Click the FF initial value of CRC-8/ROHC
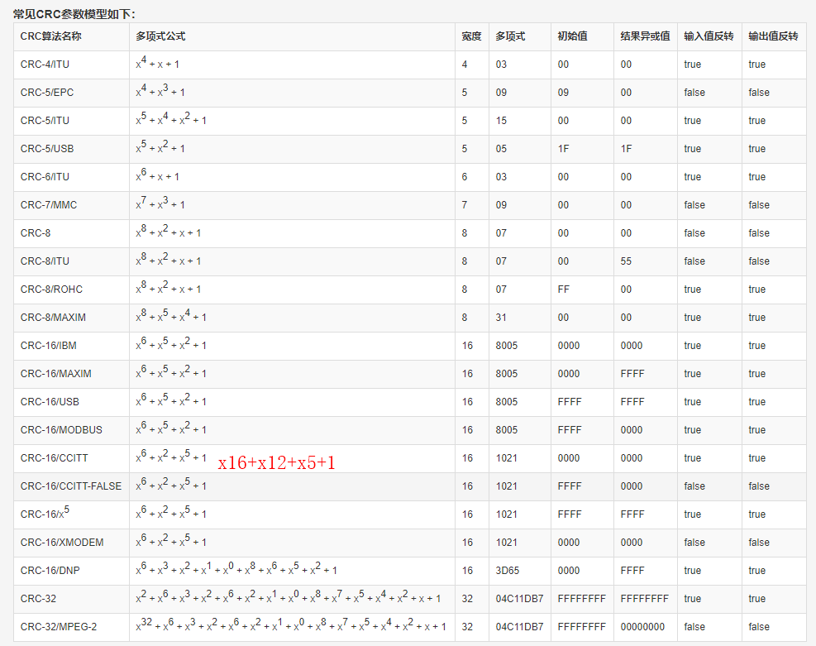The height and width of the screenshot is (646, 816). 563,290
